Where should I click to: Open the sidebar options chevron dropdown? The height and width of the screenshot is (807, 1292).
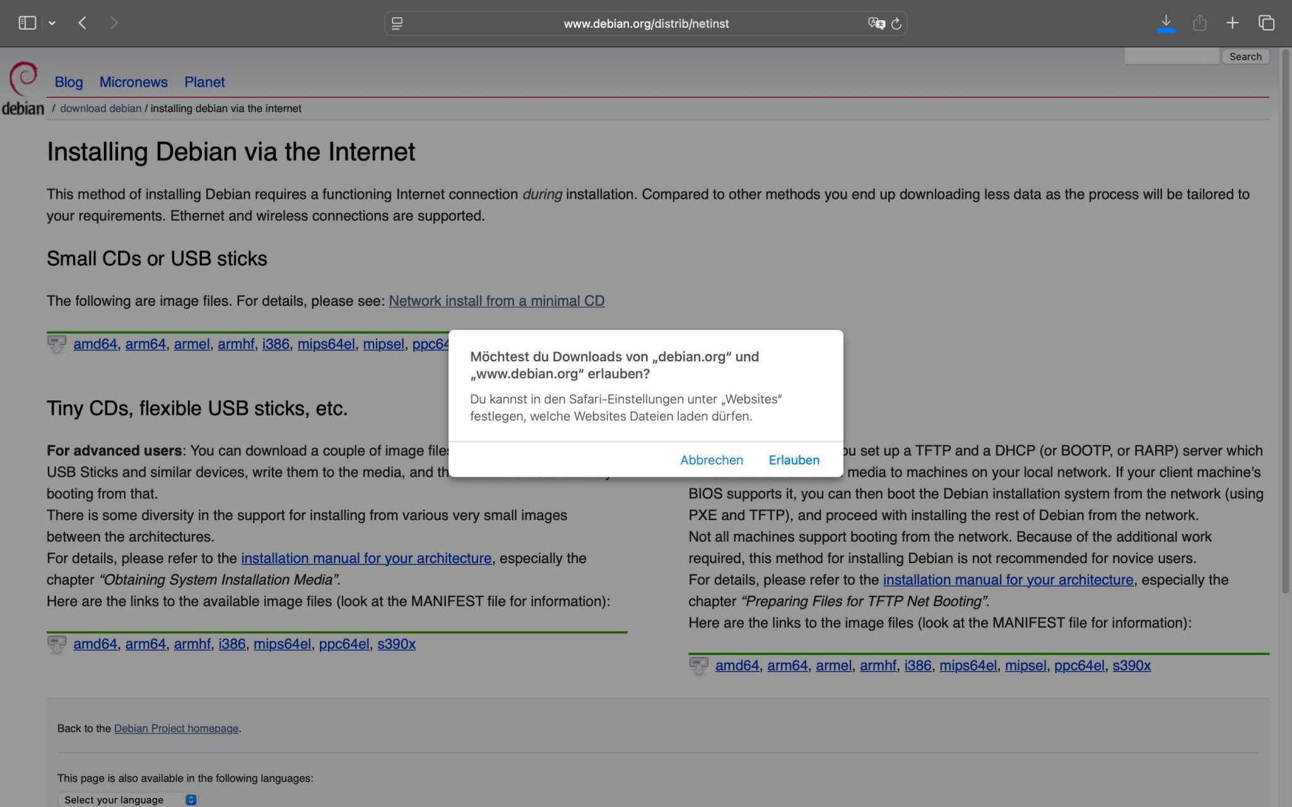tap(52, 23)
